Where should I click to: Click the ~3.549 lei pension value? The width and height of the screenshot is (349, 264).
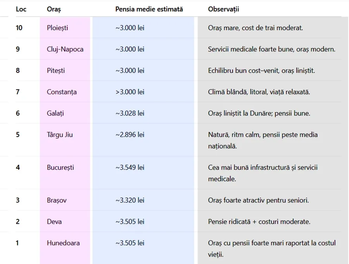click(130, 167)
